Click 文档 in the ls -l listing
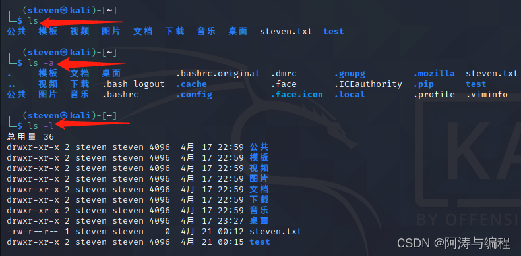This screenshot has height=256, width=521. click(x=259, y=190)
